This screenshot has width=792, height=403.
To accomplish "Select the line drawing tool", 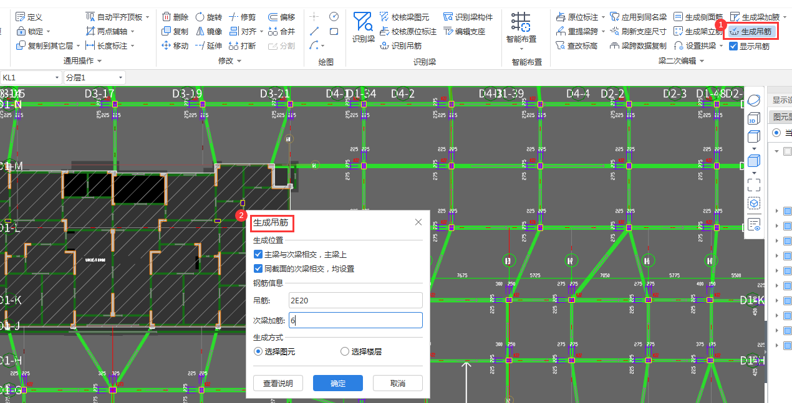I will (314, 31).
